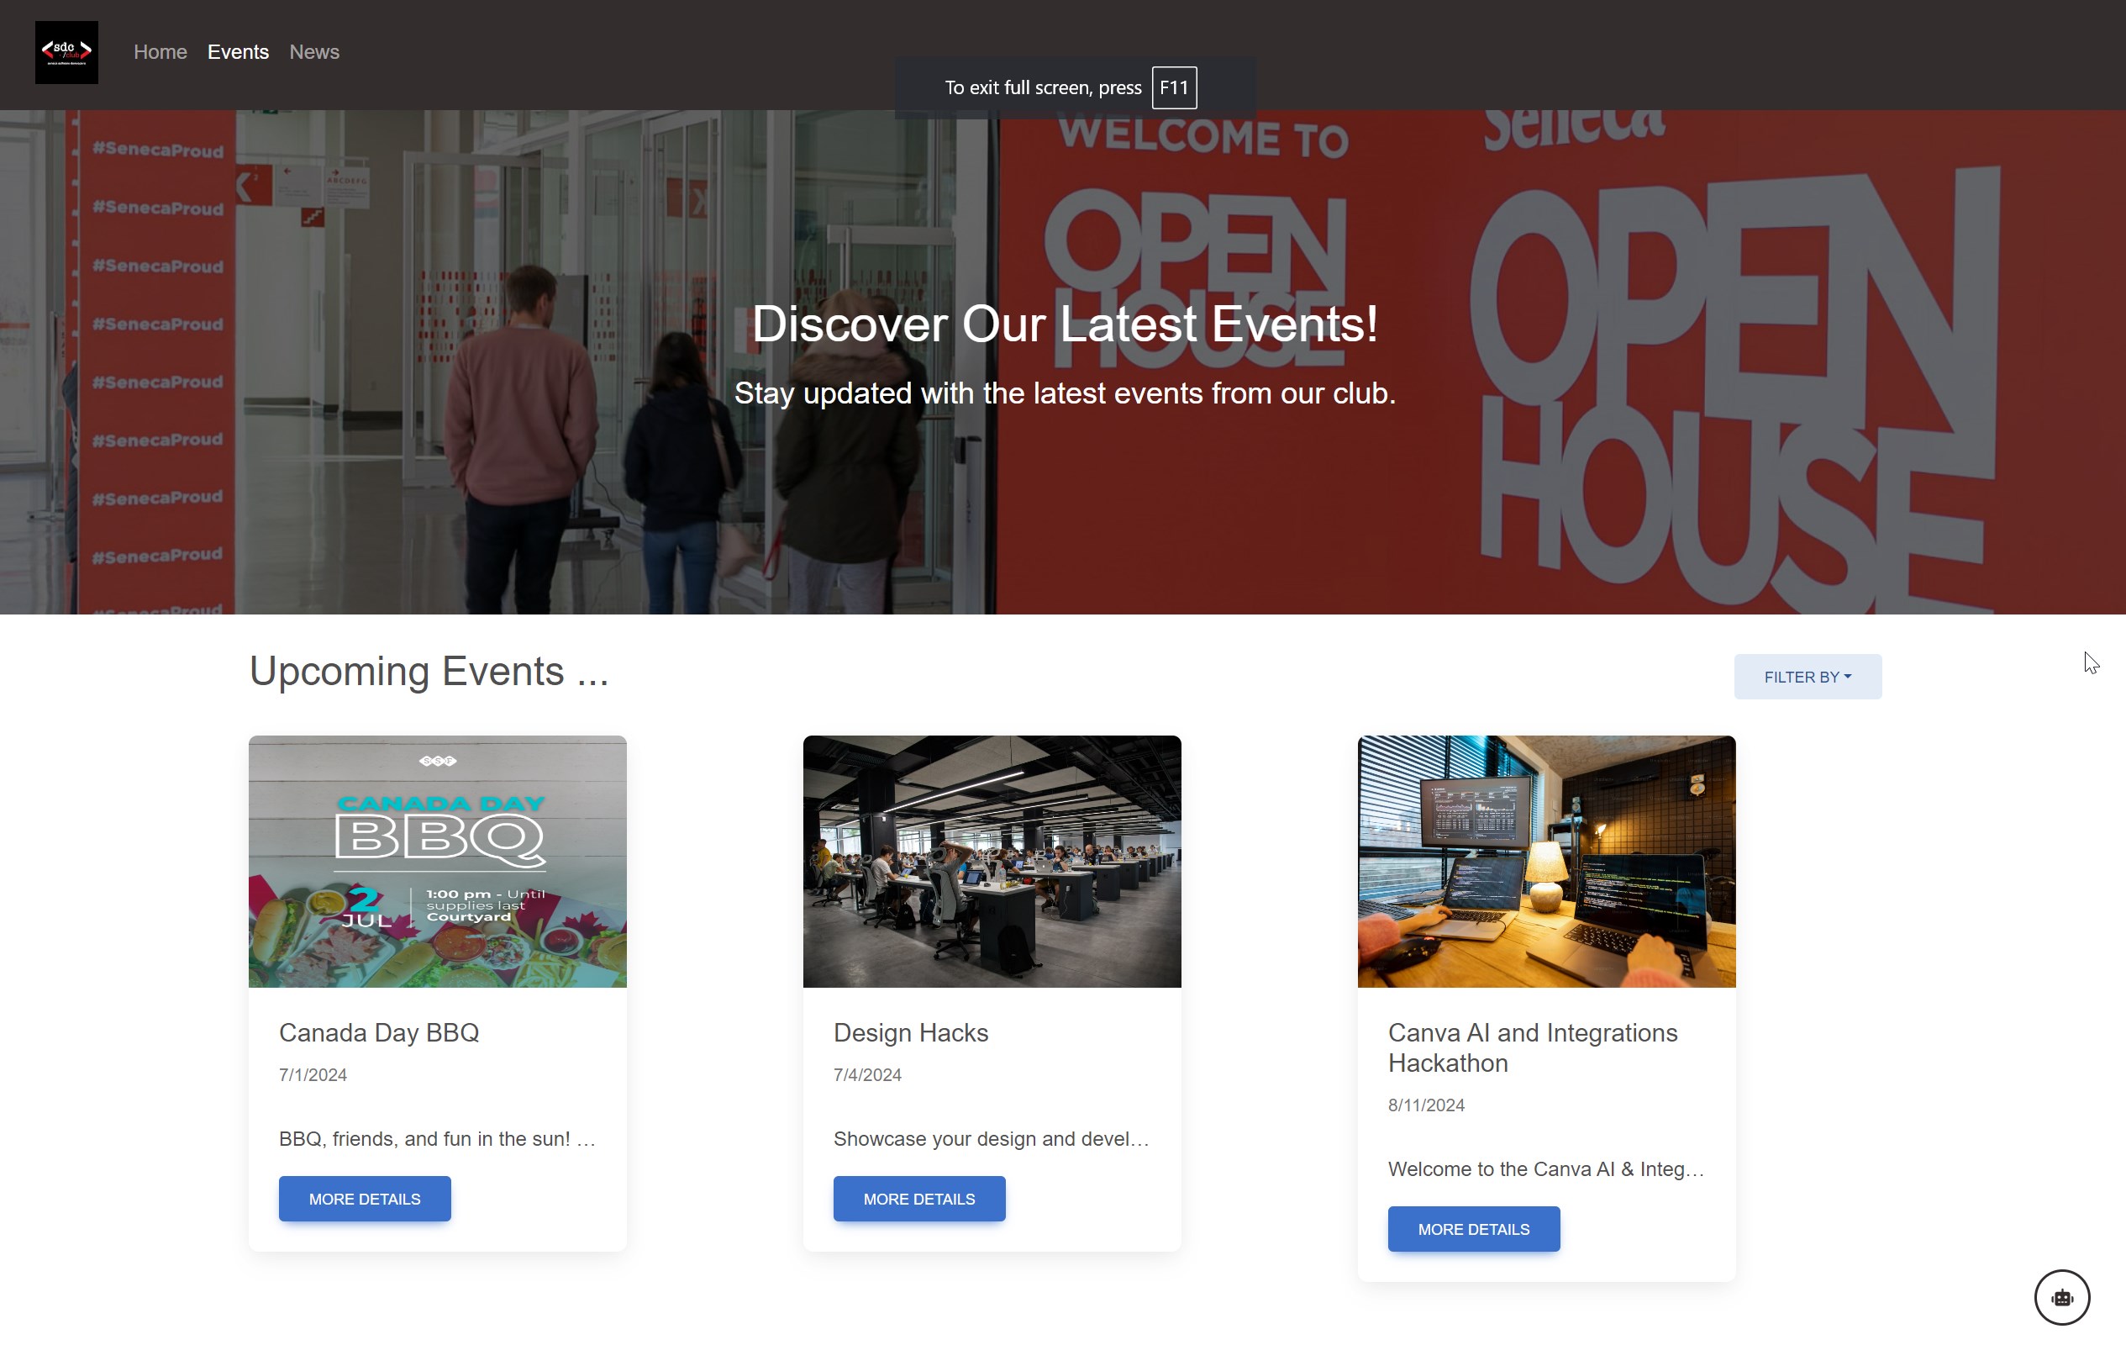Image resolution: width=2126 pixels, height=1345 pixels.
Task: Open the chatbot robot icon
Action: click(x=2061, y=1297)
